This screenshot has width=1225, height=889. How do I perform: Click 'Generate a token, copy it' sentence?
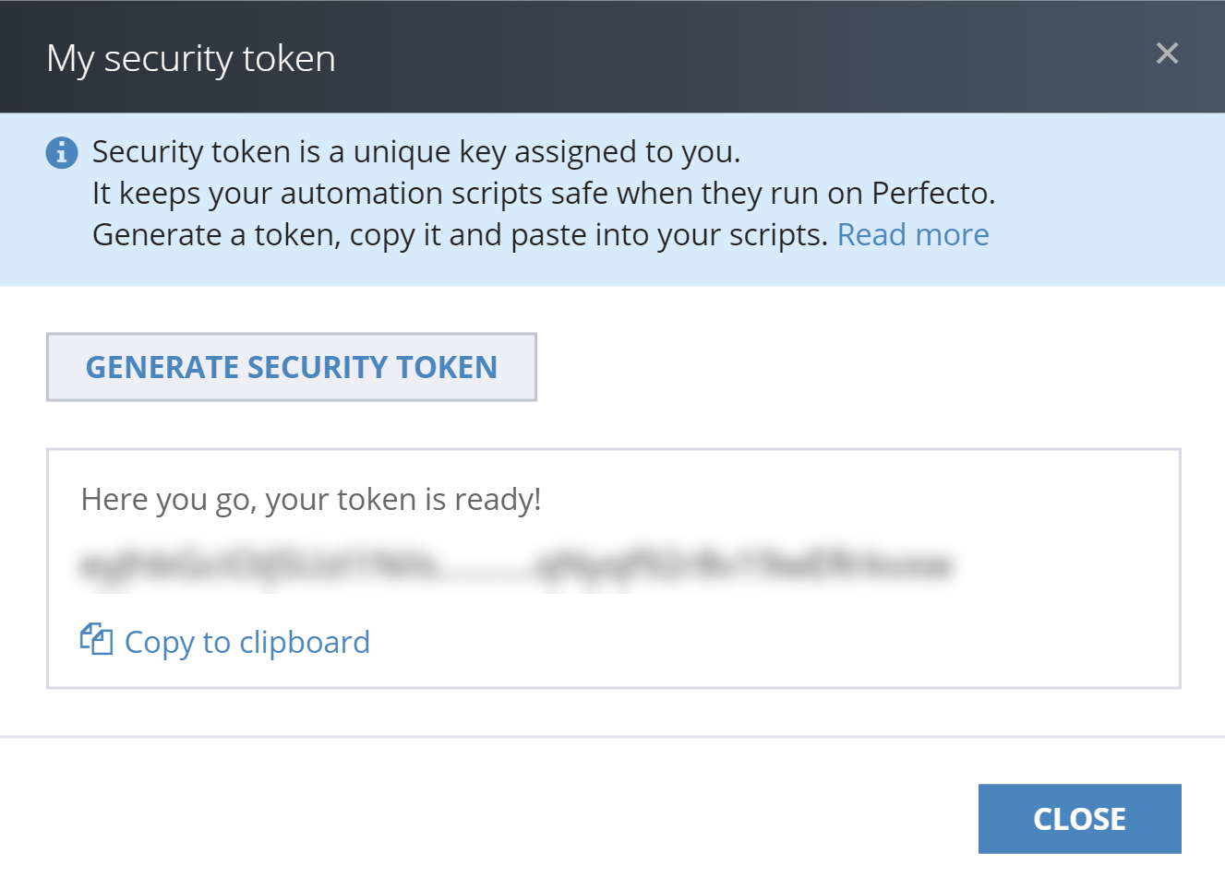tap(459, 235)
